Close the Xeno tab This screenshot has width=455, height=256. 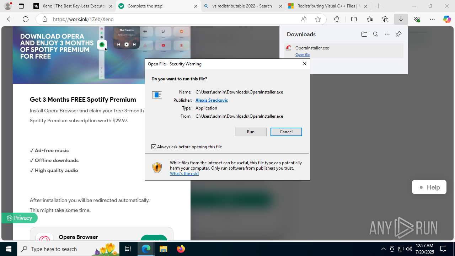coord(111,6)
